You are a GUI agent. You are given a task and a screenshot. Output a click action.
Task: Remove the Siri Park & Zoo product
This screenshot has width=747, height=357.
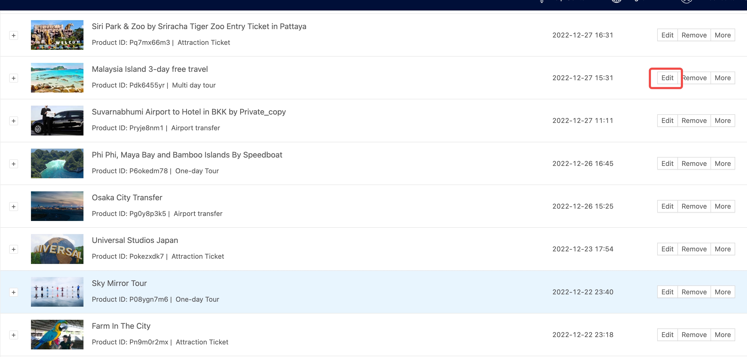(694, 35)
